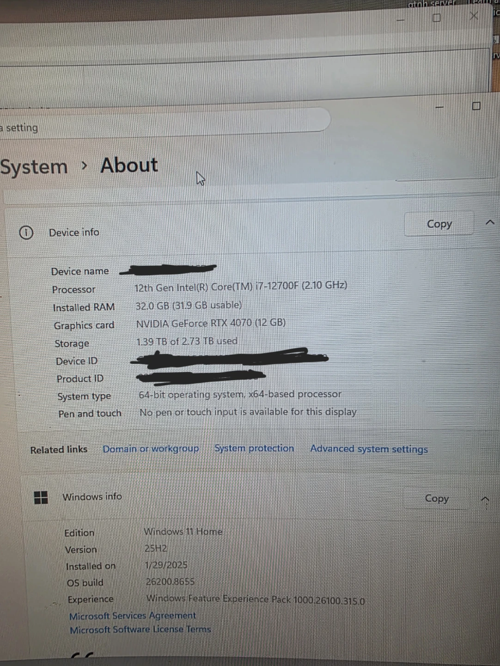Open Advanced system settings link

pyautogui.click(x=369, y=449)
